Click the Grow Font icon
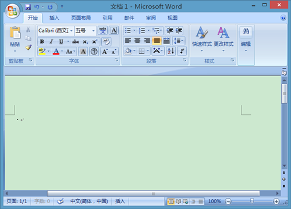The height and width of the screenshot is (209, 291). pyautogui.click(x=105, y=52)
